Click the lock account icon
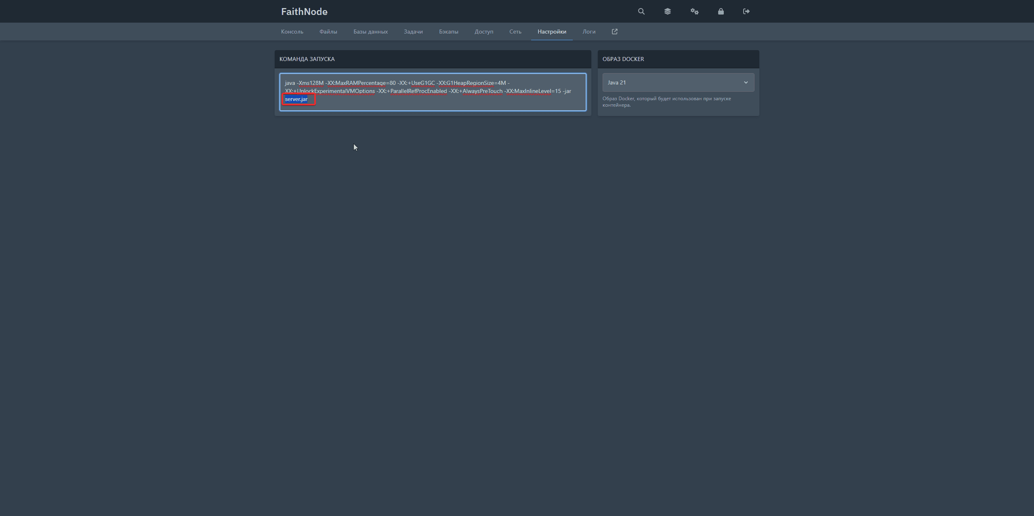The width and height of the screenshot is (1034, 516). pos(721,11)
